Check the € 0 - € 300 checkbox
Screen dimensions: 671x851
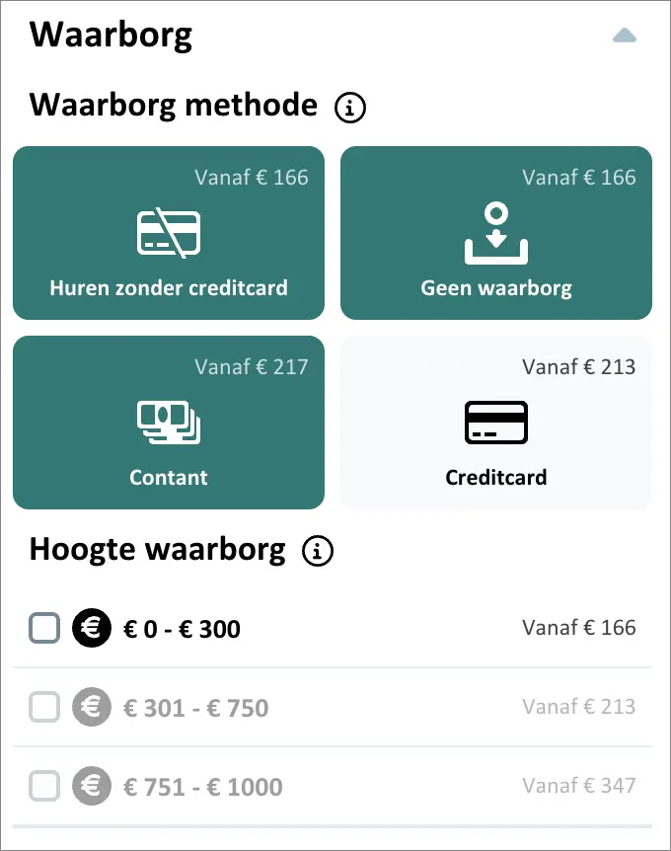coord(45,628)
